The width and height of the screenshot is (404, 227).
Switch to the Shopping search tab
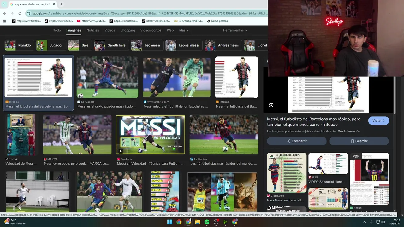pyautogui.click(x=128, y=30)
